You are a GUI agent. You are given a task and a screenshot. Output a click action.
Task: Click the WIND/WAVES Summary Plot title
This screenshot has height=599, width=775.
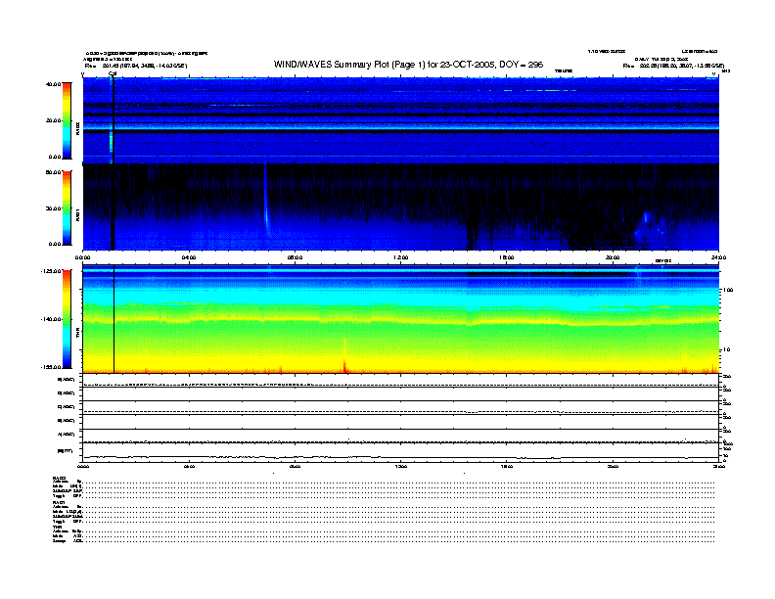[x=408, y=65]
